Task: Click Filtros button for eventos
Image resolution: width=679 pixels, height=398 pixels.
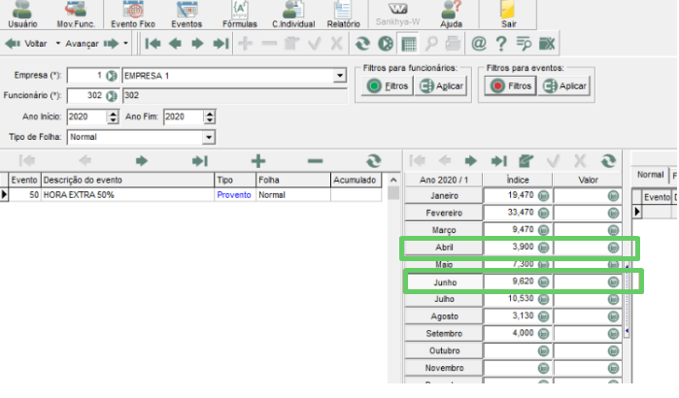Action: coord(510,85)
